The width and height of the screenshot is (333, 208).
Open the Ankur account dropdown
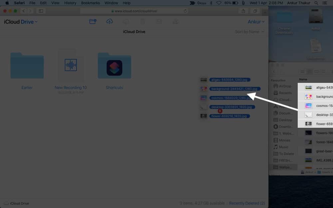256,22
